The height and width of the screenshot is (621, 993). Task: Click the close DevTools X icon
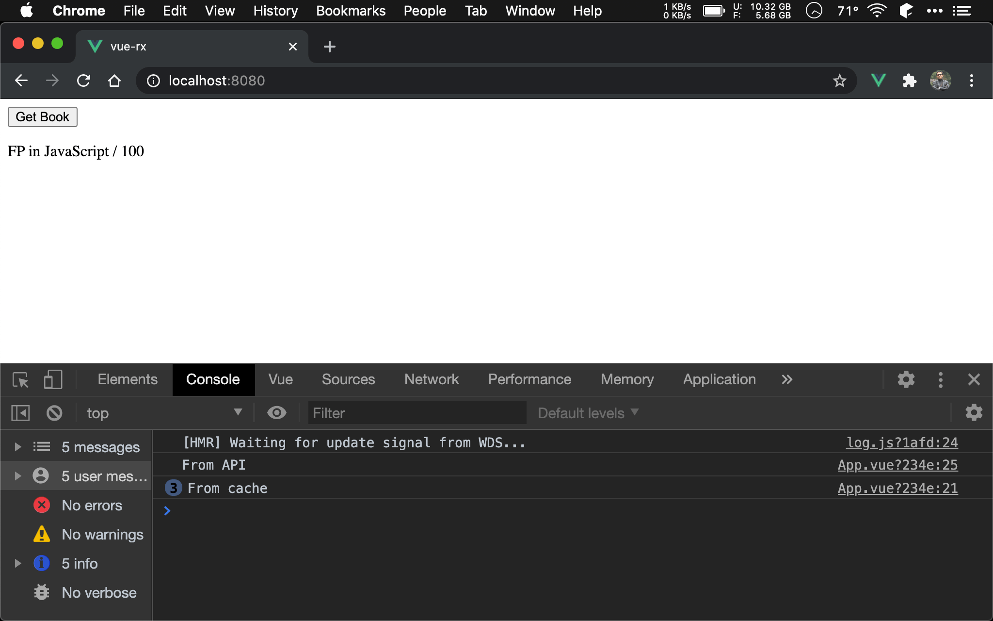coord(974,379)
